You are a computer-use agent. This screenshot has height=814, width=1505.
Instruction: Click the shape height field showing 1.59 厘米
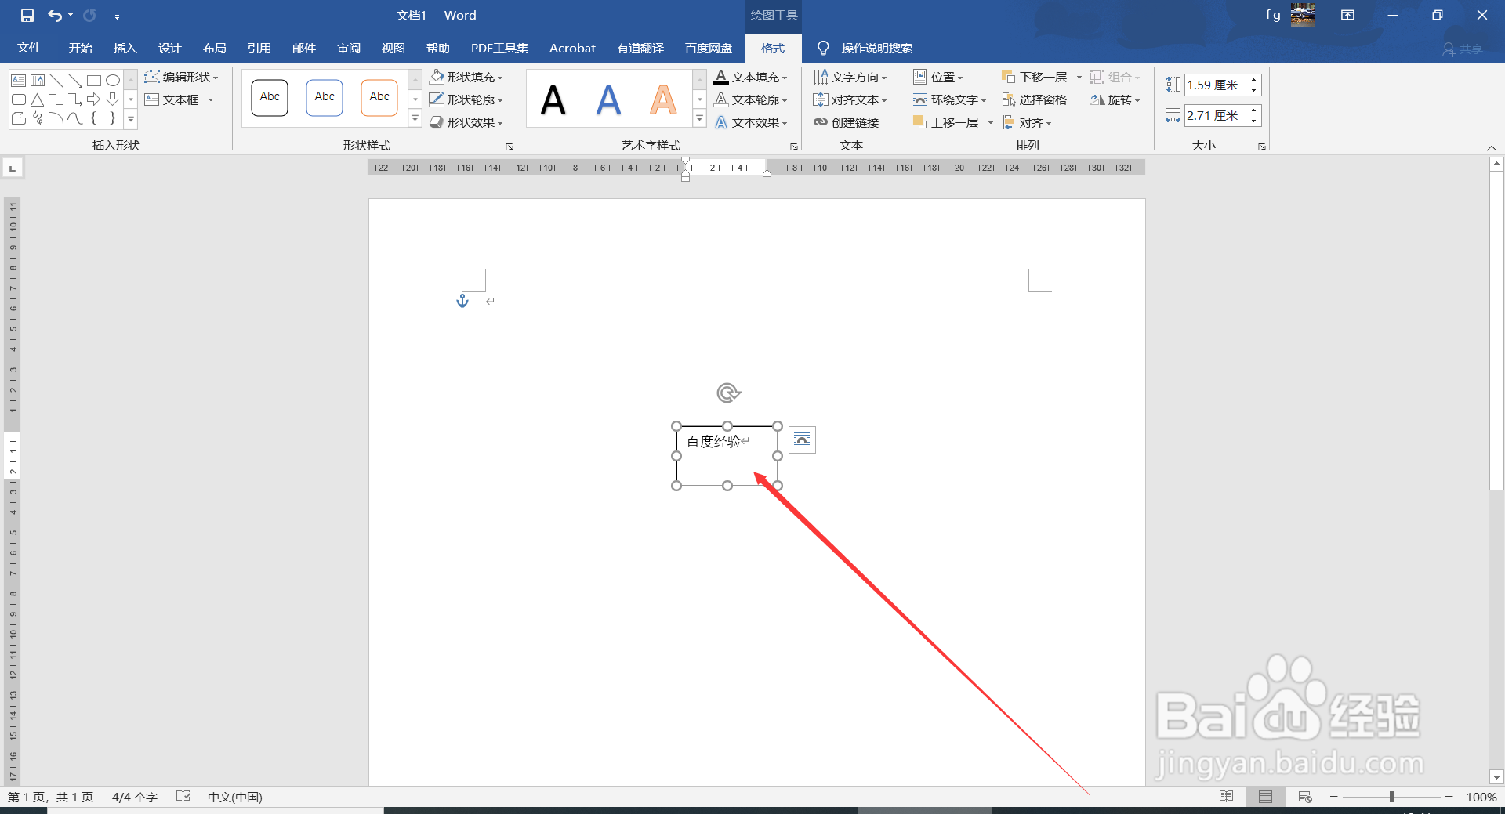[x=1216, y=85]
